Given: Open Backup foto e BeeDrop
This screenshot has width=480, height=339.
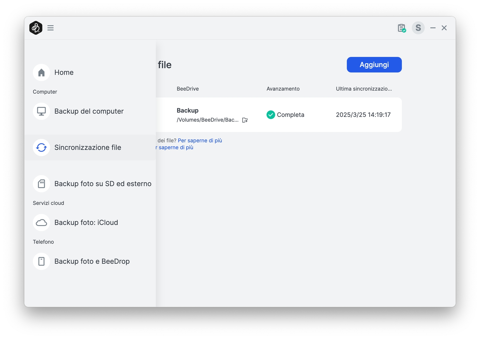Looking at the screenshot, I should click(x=92, y=261).
